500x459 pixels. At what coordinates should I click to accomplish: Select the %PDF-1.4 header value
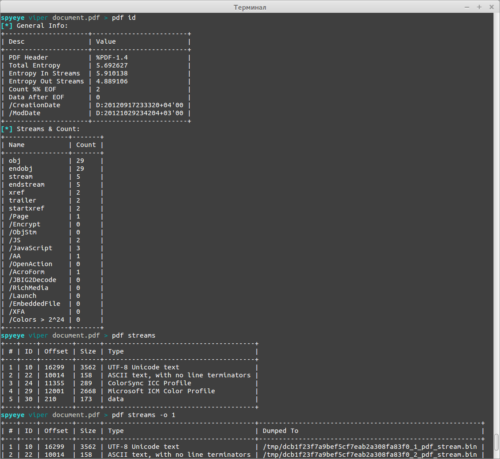112,57
